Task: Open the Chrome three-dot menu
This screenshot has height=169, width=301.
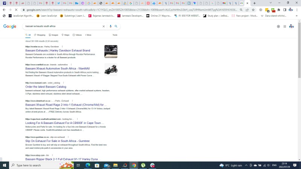Action: click(x=297, y=10)
